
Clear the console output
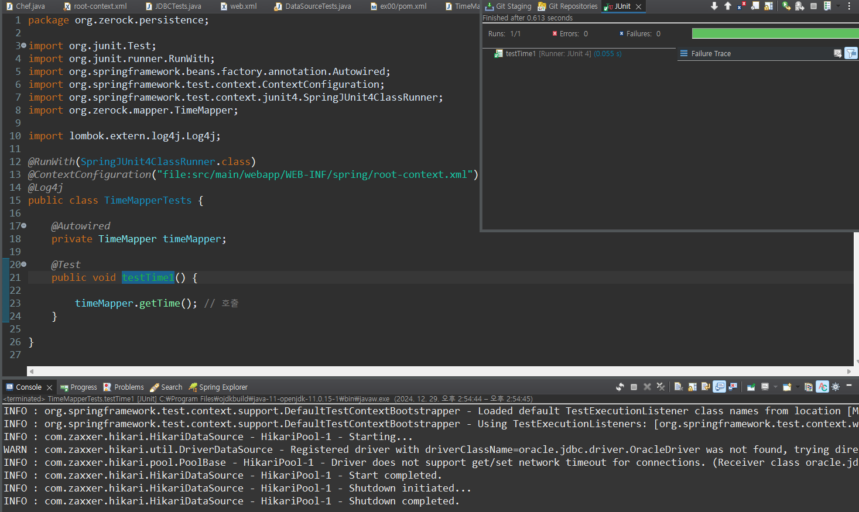coord(679,387)
